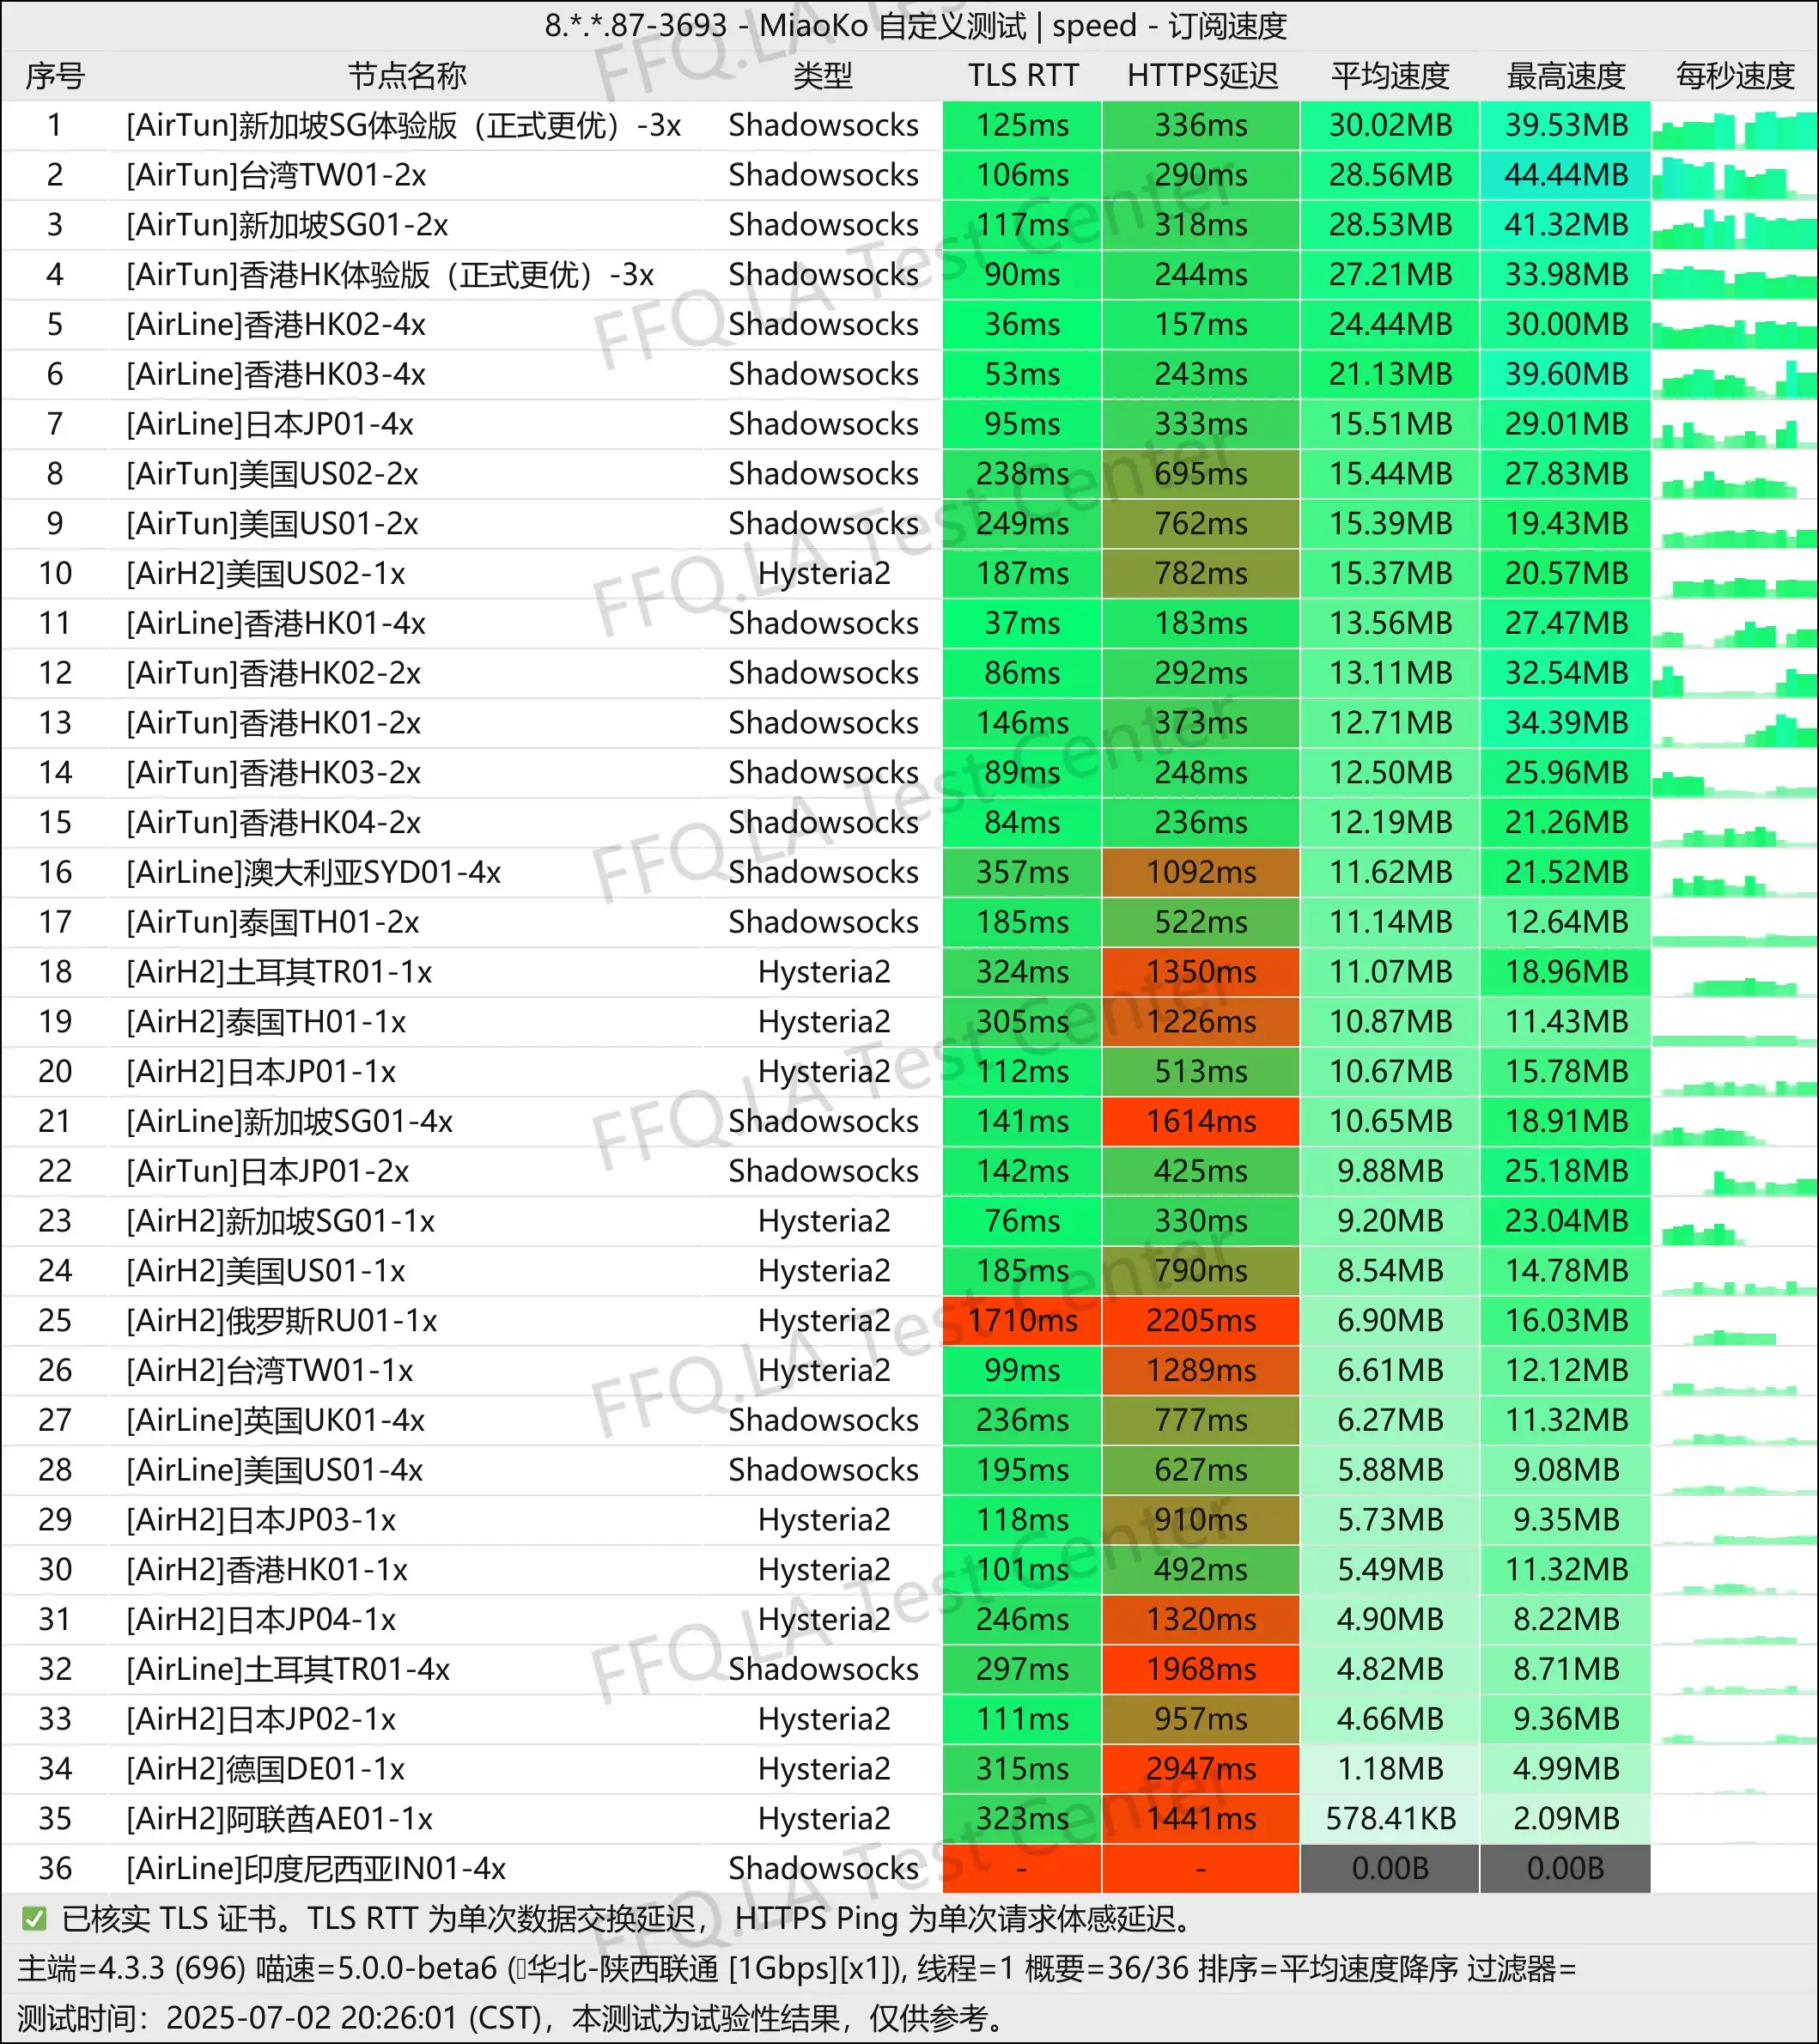Image resolution: width=1819 pixels, height=2044 pixels.
Task: Select the [AirLine]印度尼西亚IN01-4x node name
Action: pos(316,1868)
